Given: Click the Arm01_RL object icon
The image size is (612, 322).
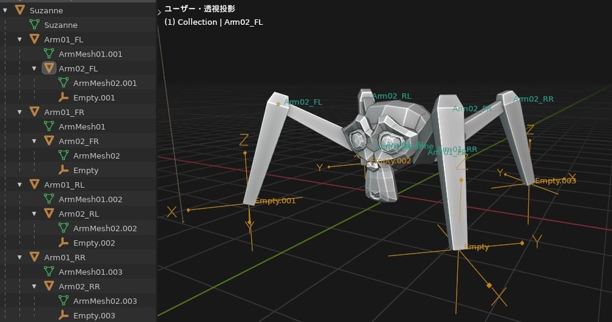Looking at the screenshot, I should click(35, 184).
